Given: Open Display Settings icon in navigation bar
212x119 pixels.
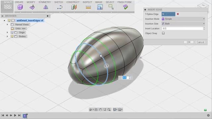Looking at the screenshot, I should tap(115, 110).
